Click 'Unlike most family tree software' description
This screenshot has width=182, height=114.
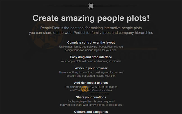coord(91,48)
